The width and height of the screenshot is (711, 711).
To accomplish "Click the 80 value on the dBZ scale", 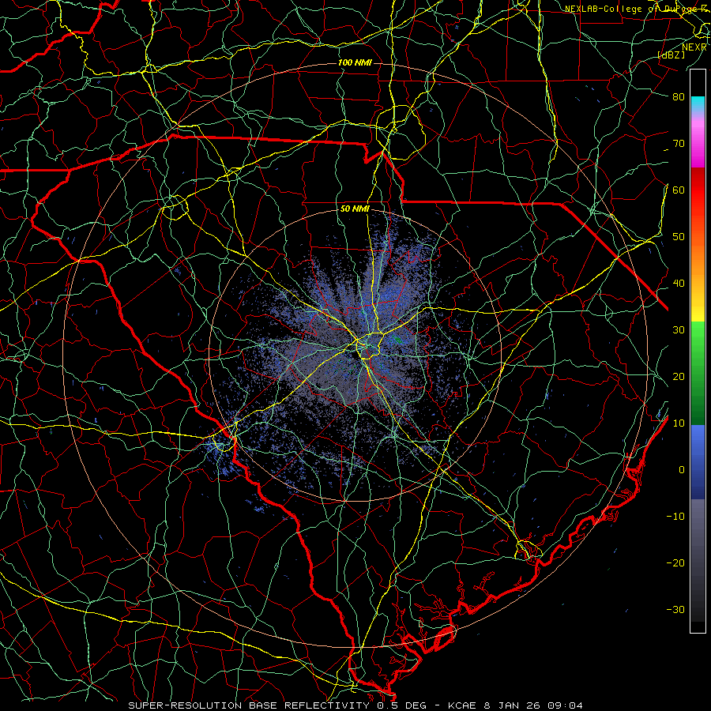I will coord(679,97).
